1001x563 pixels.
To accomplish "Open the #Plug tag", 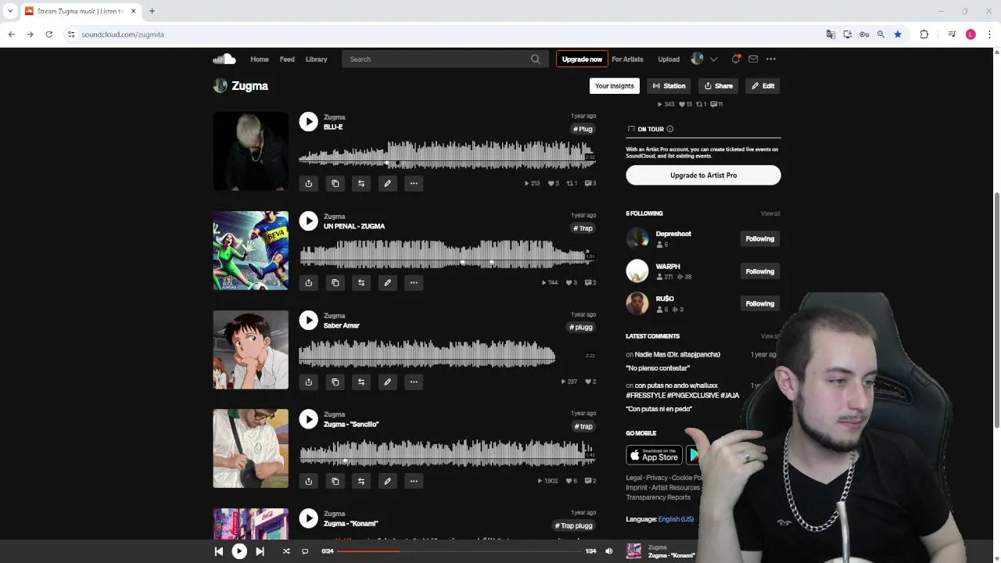I will (583, 129).
